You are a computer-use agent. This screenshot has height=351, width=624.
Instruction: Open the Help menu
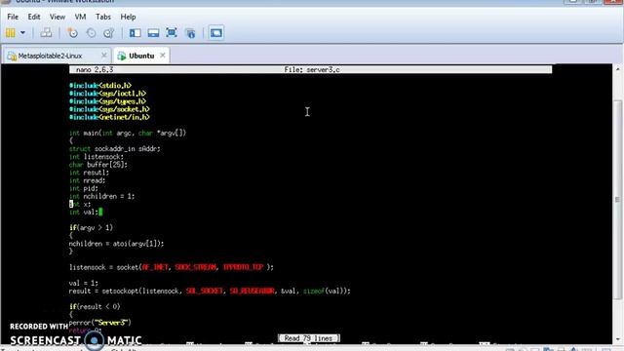[x=128, y=17]
